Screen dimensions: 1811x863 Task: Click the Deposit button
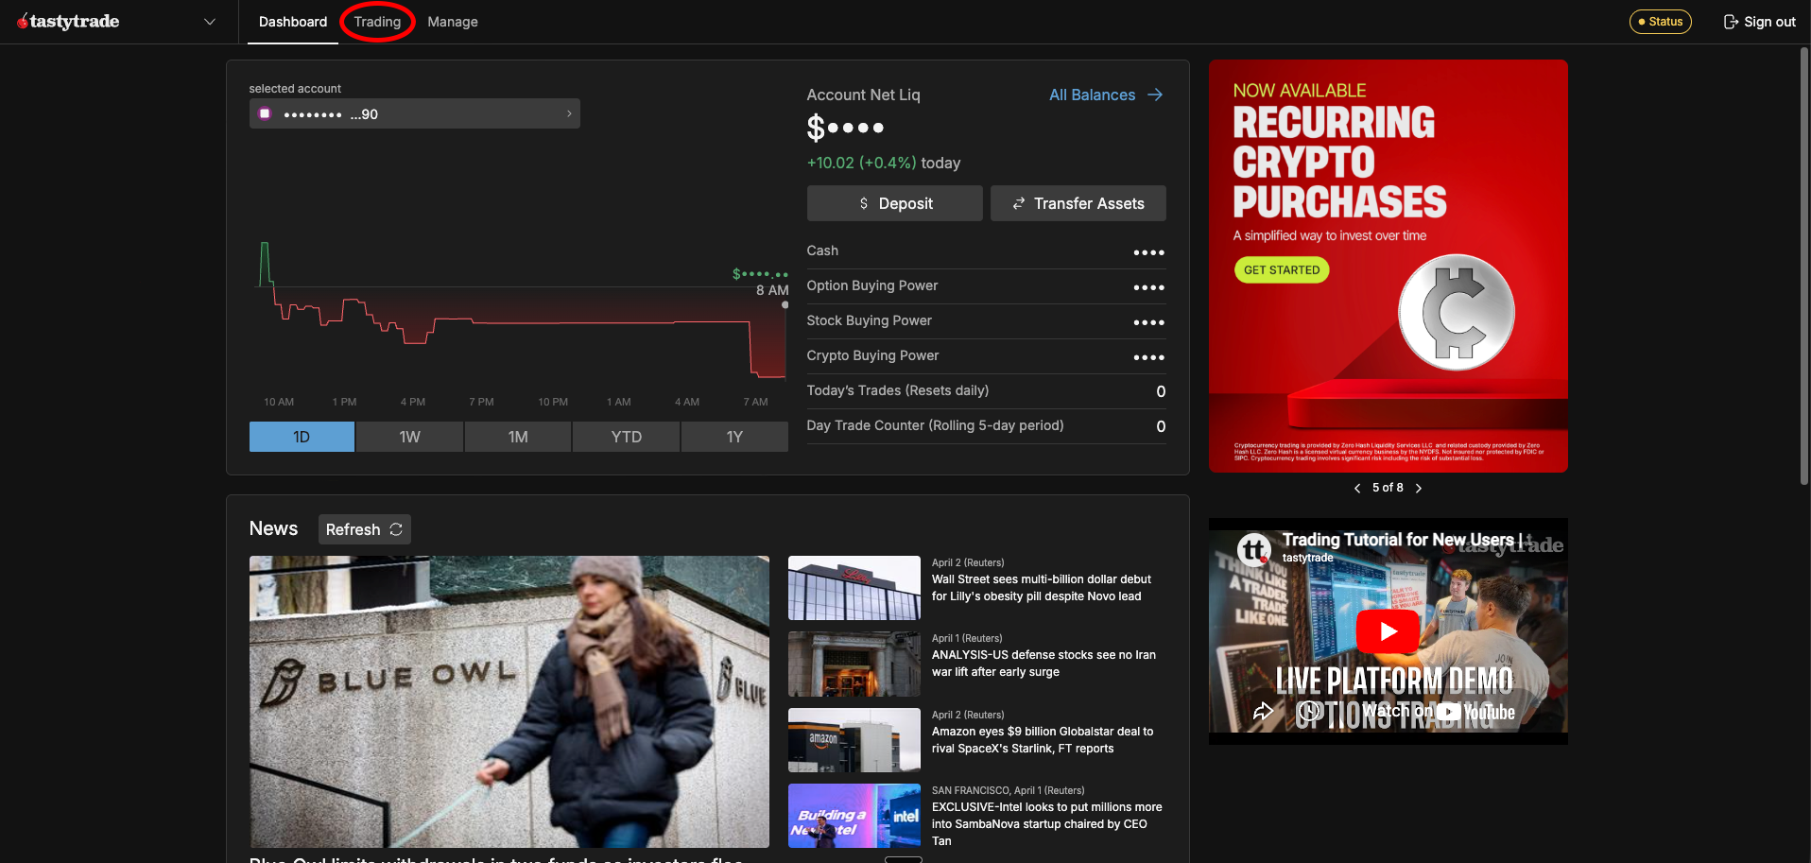894,203
